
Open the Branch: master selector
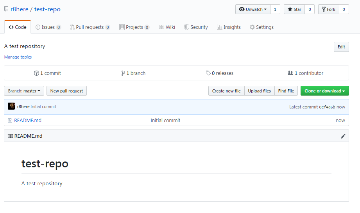point(24,91)
